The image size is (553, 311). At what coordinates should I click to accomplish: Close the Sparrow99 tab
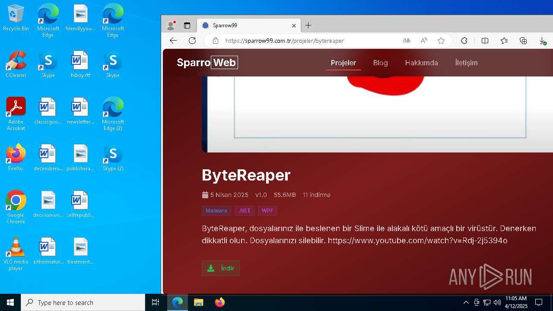[x=294, y=25]
